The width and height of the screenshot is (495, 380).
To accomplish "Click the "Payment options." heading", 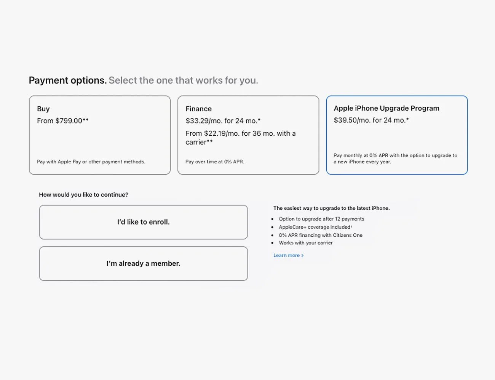I will tap(68, 81).
